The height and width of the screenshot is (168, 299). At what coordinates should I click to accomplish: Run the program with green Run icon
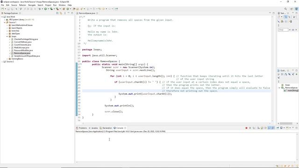(46, 9)
